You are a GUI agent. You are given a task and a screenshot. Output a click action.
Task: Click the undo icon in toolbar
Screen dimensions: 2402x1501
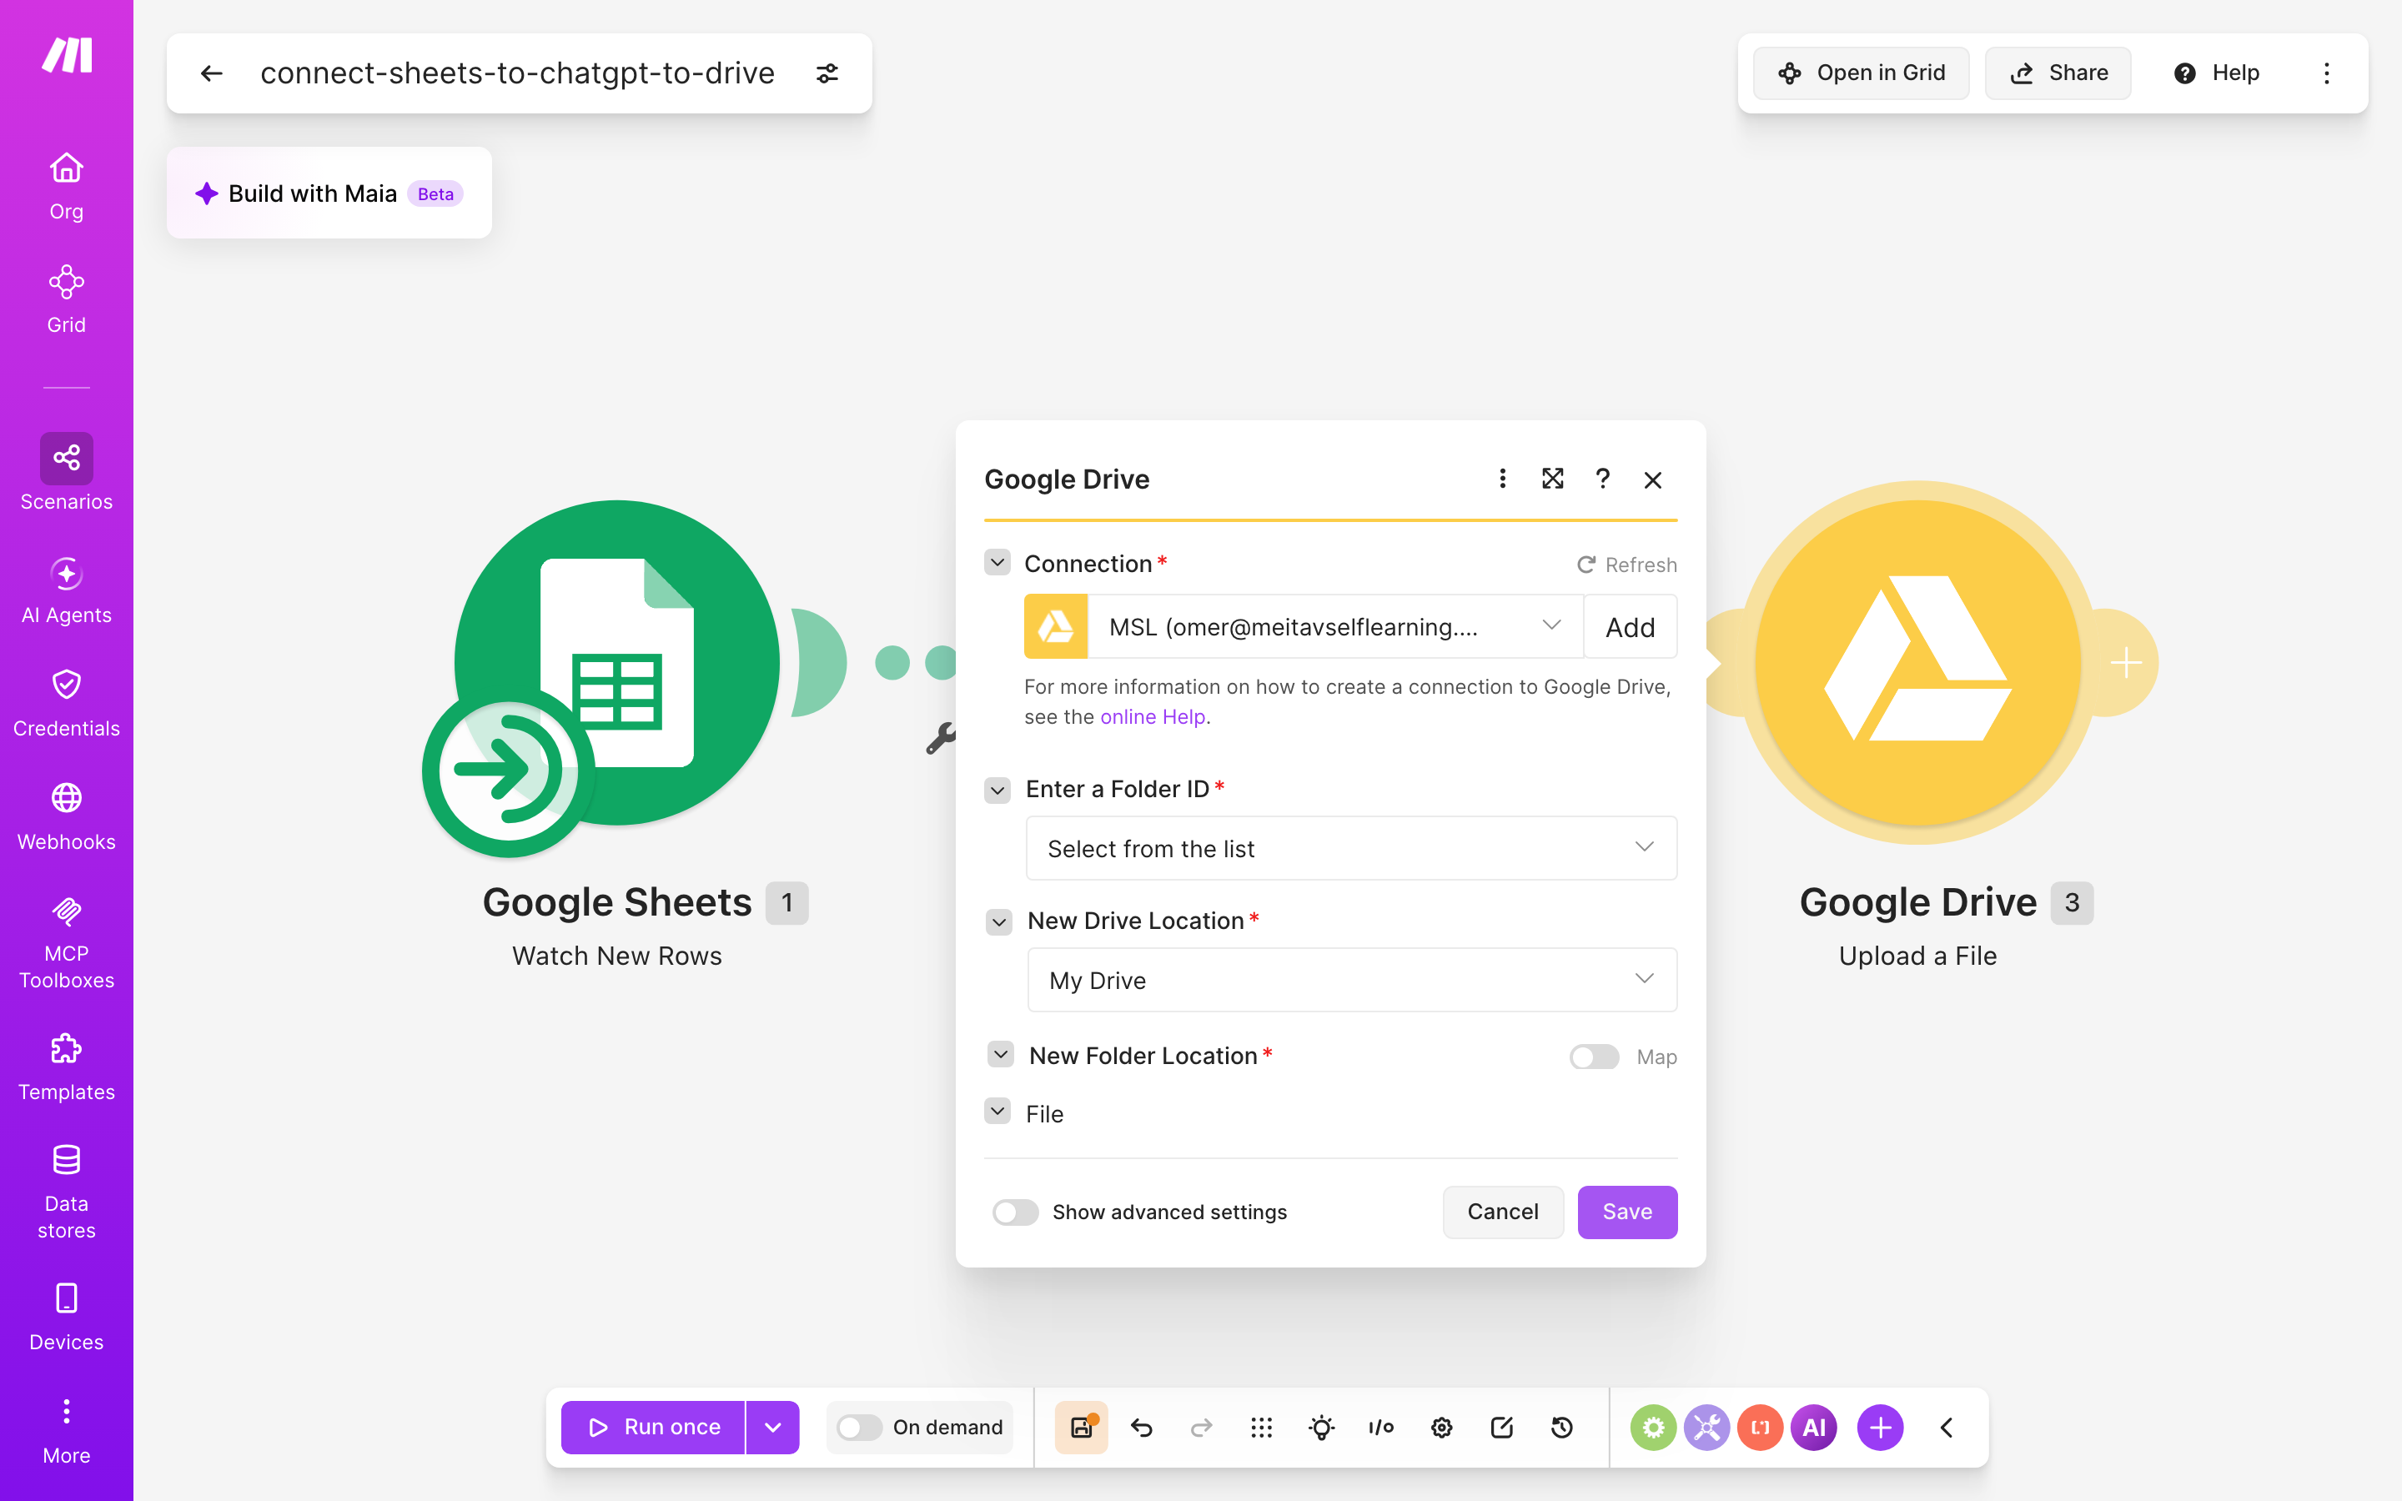click(1142, 1428)
